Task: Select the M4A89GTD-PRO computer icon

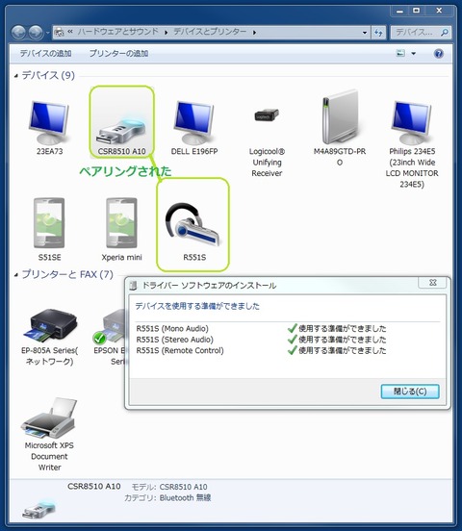Action: 340,117
